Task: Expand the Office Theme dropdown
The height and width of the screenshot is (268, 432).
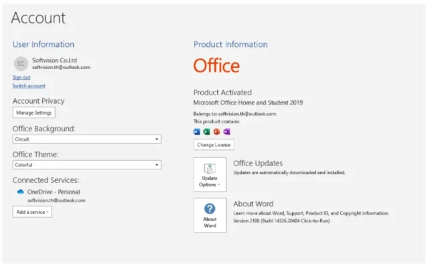Action: (x=86, y=165)
